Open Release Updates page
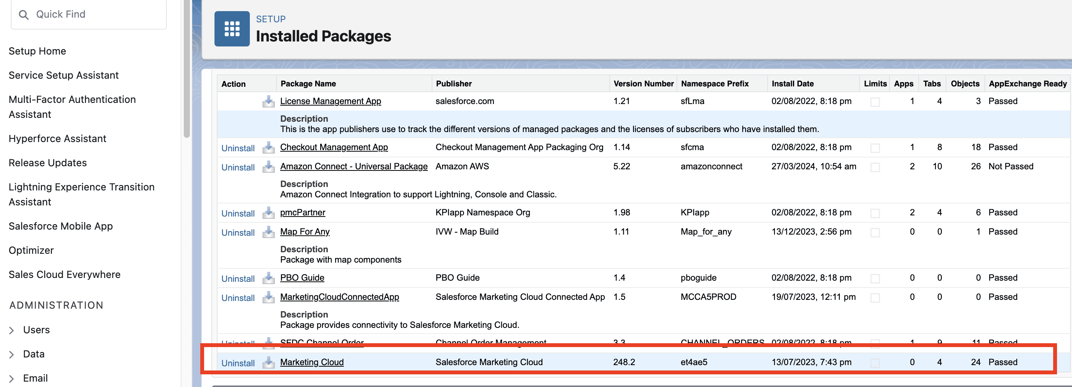Viewport: 1072px width, 387px height. point(48,162)
